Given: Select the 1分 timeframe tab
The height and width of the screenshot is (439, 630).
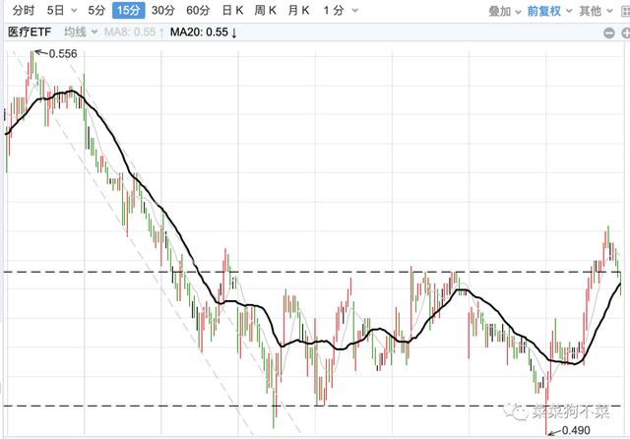Looking at the screenshot, I should (x=334, y=11).
